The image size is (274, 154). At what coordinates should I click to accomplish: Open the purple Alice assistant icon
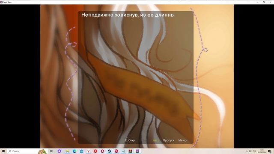pos(59,151)
